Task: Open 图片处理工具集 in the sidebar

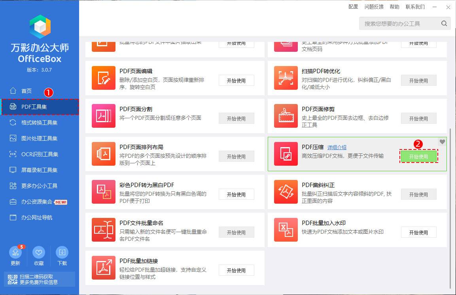Action: 39,138
